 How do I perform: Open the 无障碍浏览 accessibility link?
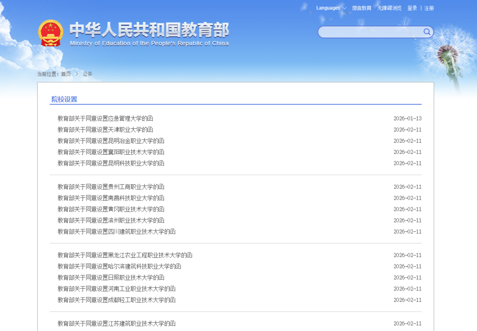(390, 8)
